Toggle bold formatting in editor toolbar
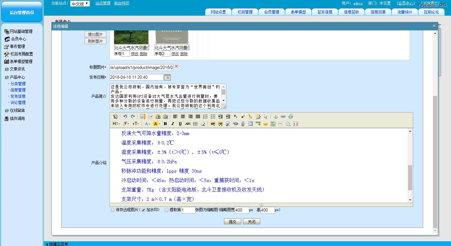 coord(165,124)
